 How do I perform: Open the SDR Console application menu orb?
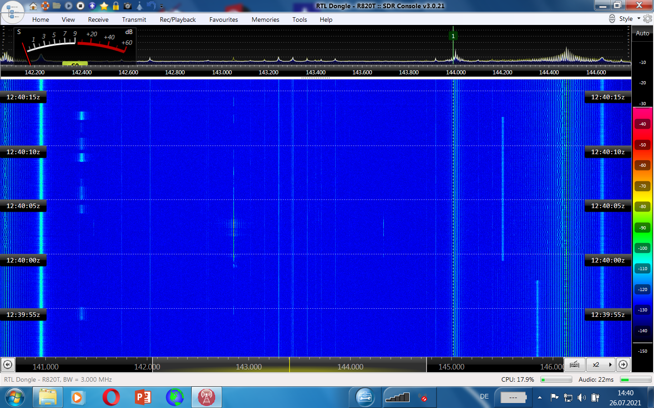(13, 12)
